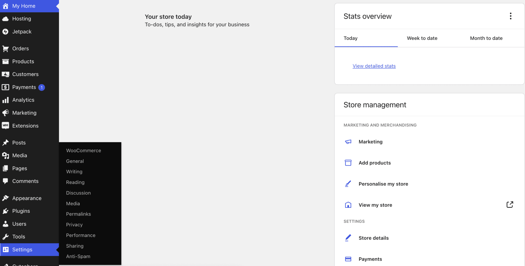
Task: Click the Payments dollar icon in sidebar
Action: coord(5,87)
